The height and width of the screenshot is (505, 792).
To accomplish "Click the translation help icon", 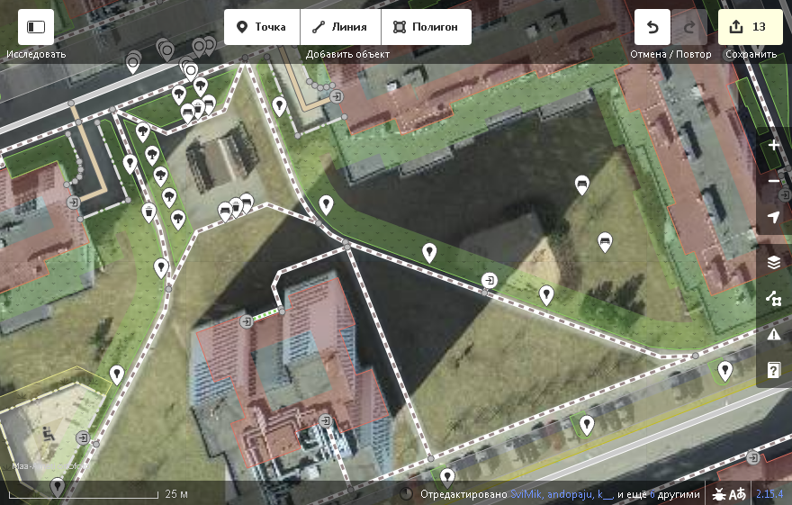I will [x=738, y=494].
